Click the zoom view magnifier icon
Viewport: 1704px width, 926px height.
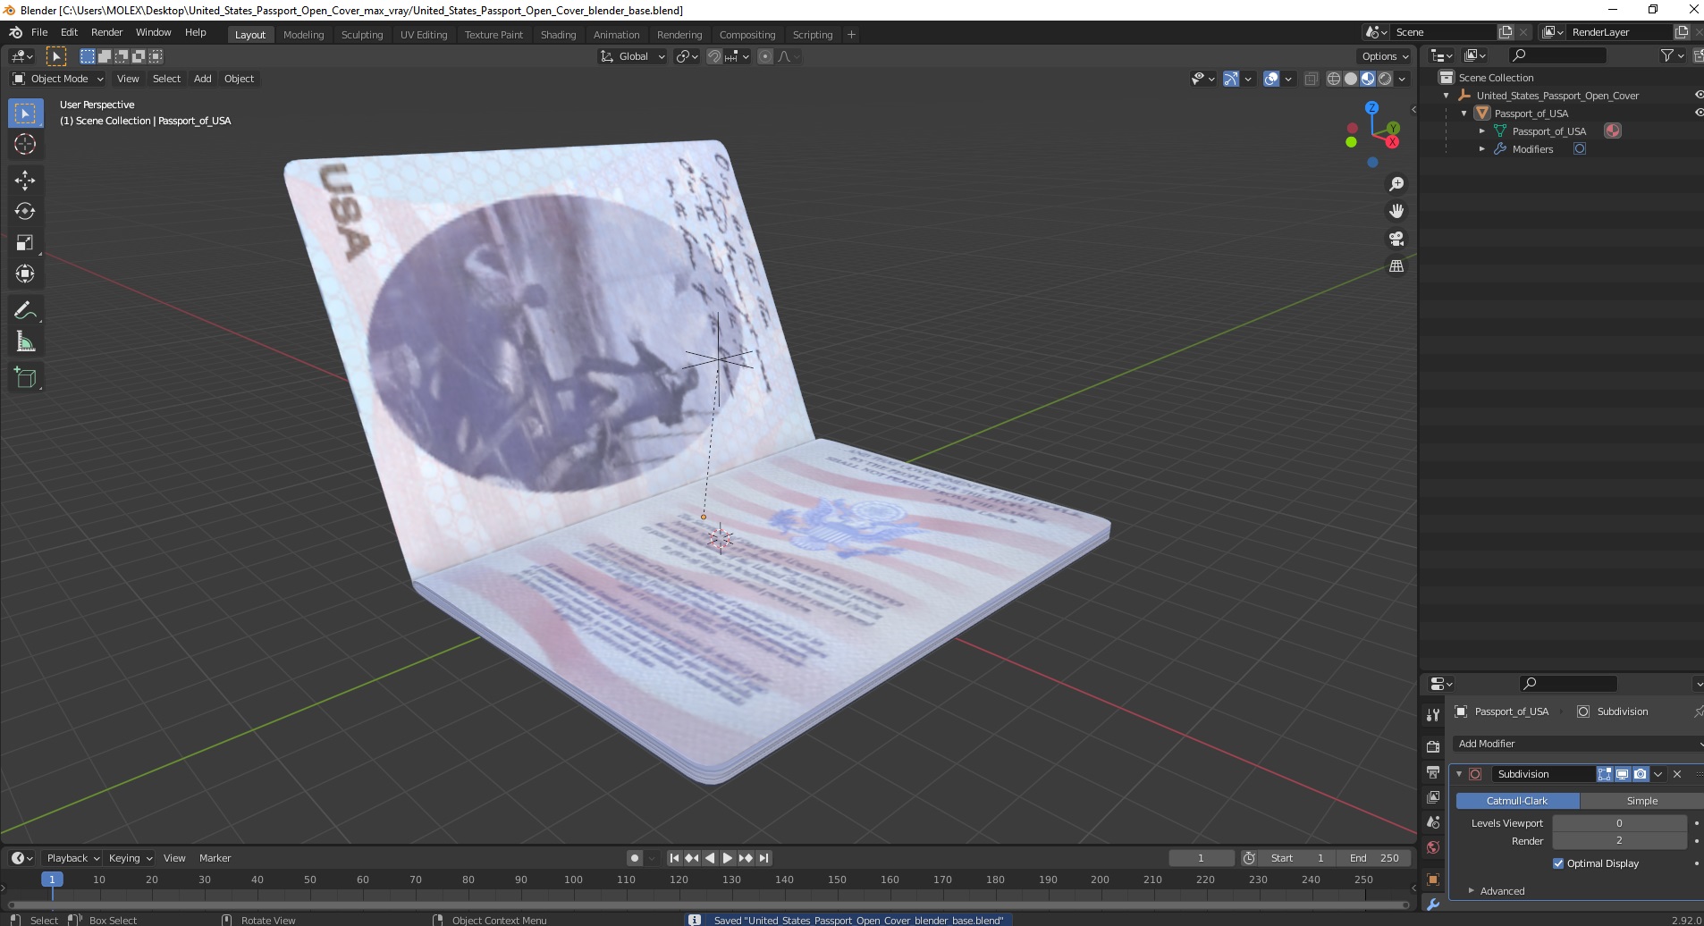coord(1396,184)
